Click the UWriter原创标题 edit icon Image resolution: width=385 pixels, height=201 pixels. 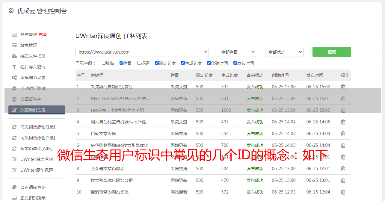14,170
